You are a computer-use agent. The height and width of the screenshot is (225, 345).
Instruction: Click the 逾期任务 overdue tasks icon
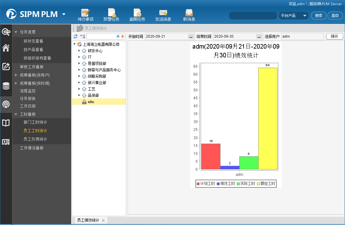[137, 15]
